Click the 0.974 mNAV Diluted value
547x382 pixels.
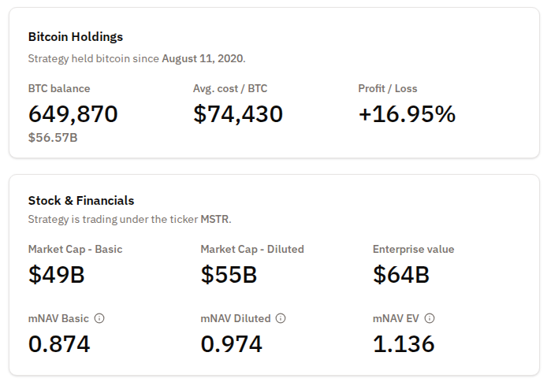[232, 344]
